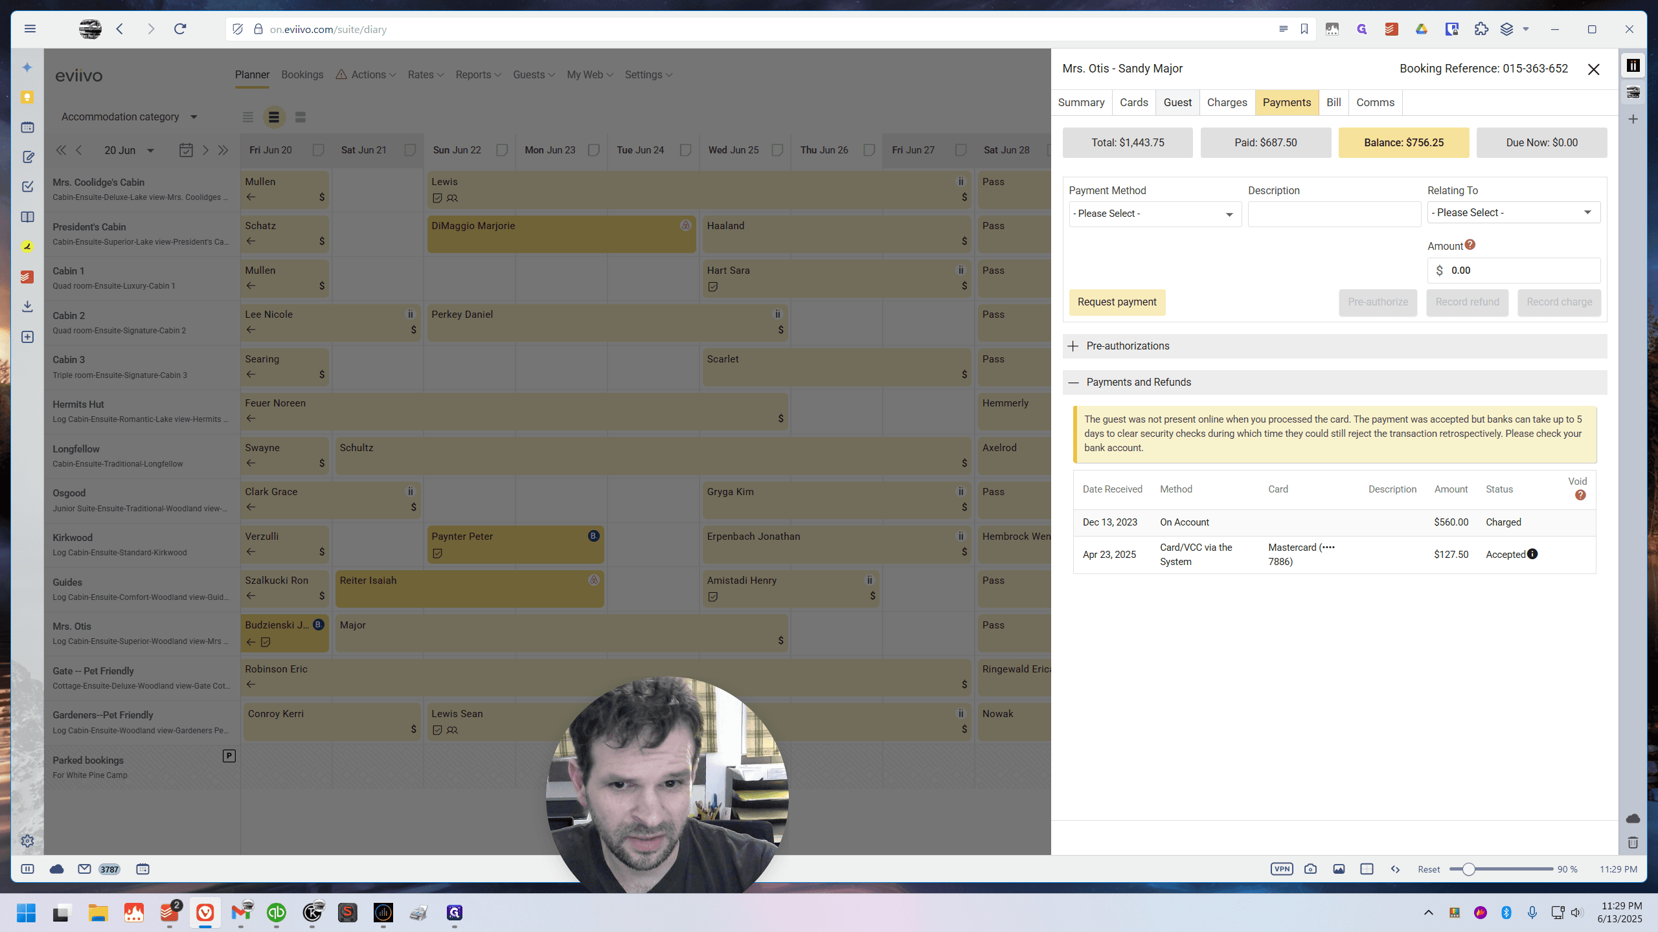This screenshot has width=1658, height=932.
Task: Toggle the VPN button in status bar
Action: [x=1282, y=869]
